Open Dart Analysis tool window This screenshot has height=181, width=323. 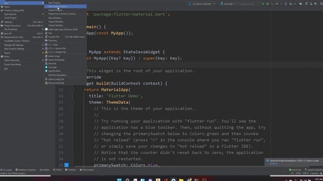point(87,170)
